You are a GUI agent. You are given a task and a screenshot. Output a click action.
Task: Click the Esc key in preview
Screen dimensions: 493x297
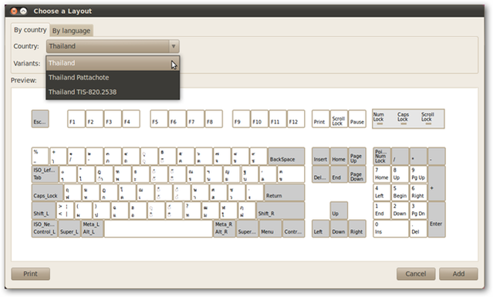pos(40,119)
